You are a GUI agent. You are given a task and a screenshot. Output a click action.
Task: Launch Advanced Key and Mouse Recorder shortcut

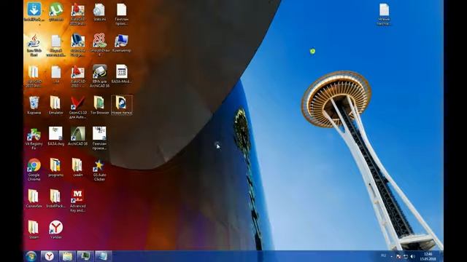click(78, 201)
